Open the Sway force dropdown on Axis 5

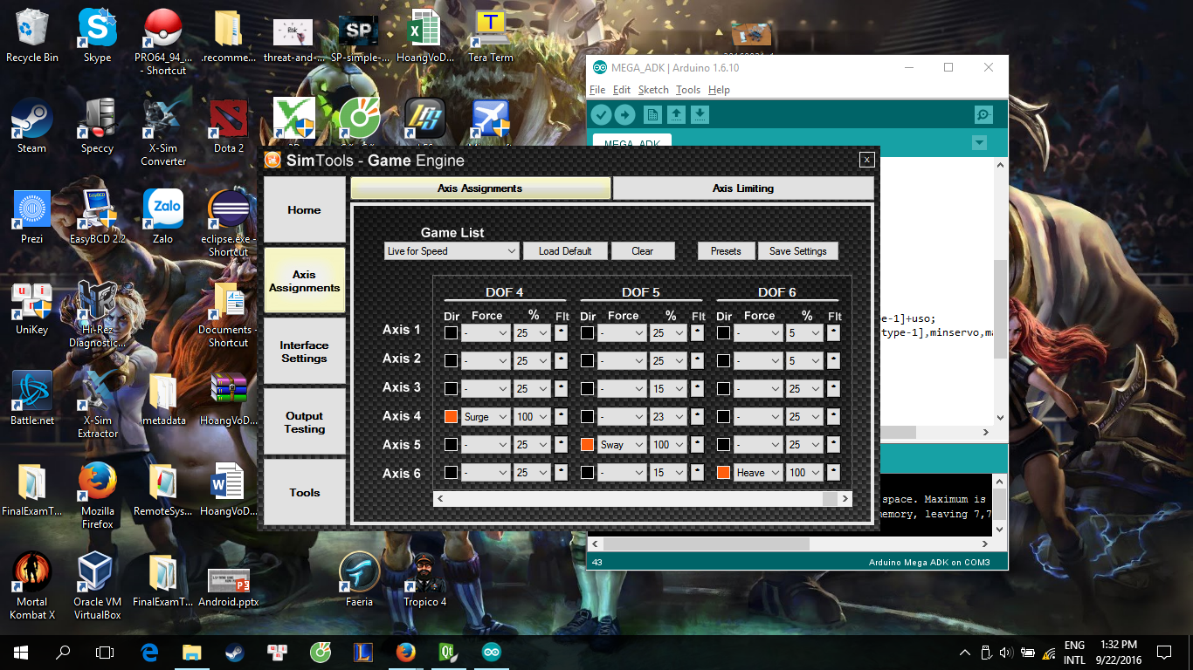(622, 445)
